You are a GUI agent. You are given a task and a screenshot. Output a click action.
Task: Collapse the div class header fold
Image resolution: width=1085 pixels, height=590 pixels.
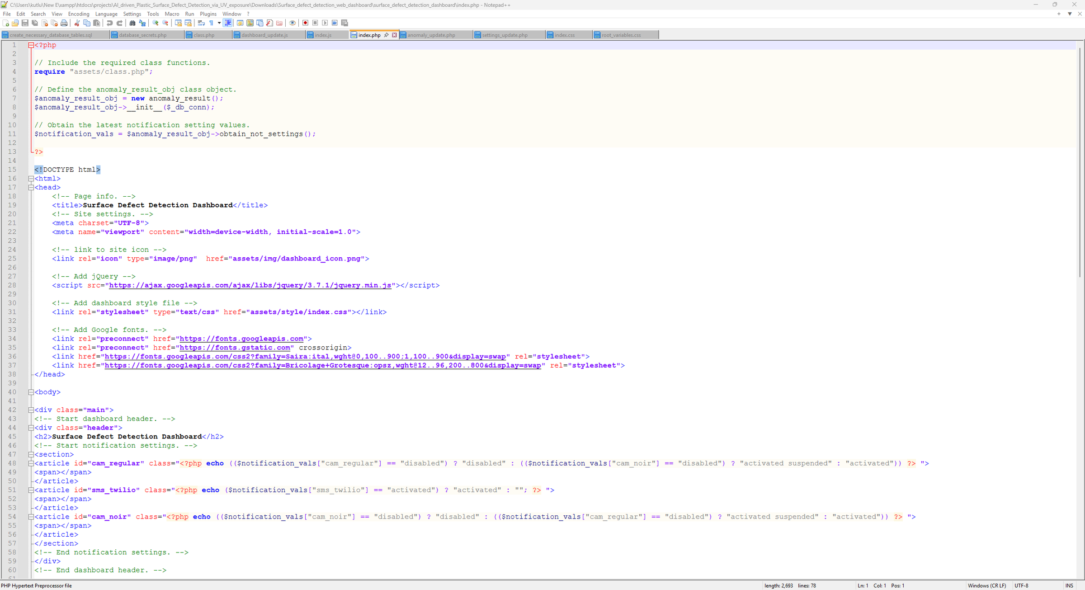click(31, 428)
